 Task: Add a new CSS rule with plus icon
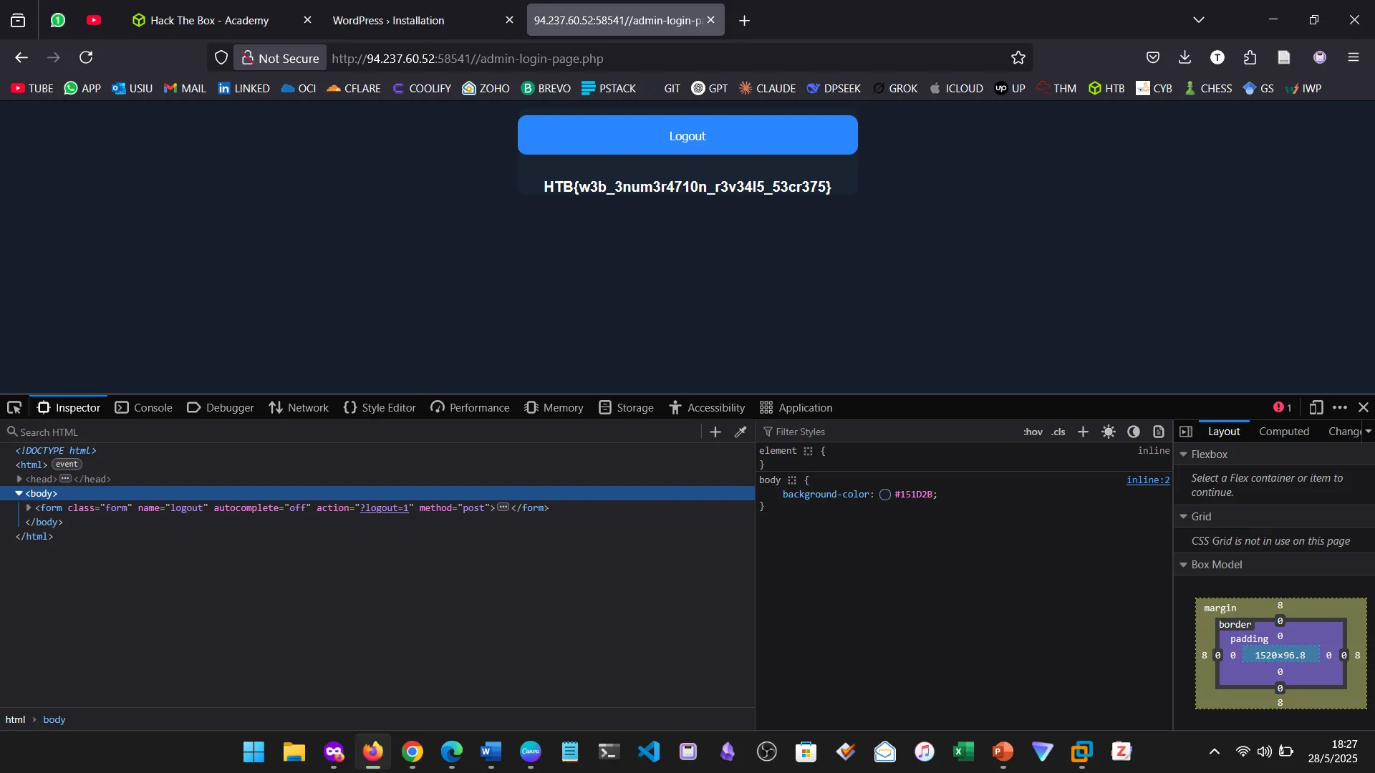1083,432
